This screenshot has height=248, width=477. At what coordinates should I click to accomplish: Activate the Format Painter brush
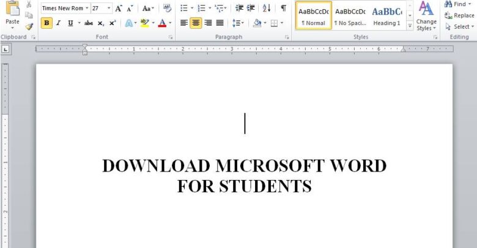tap(29, 26)
